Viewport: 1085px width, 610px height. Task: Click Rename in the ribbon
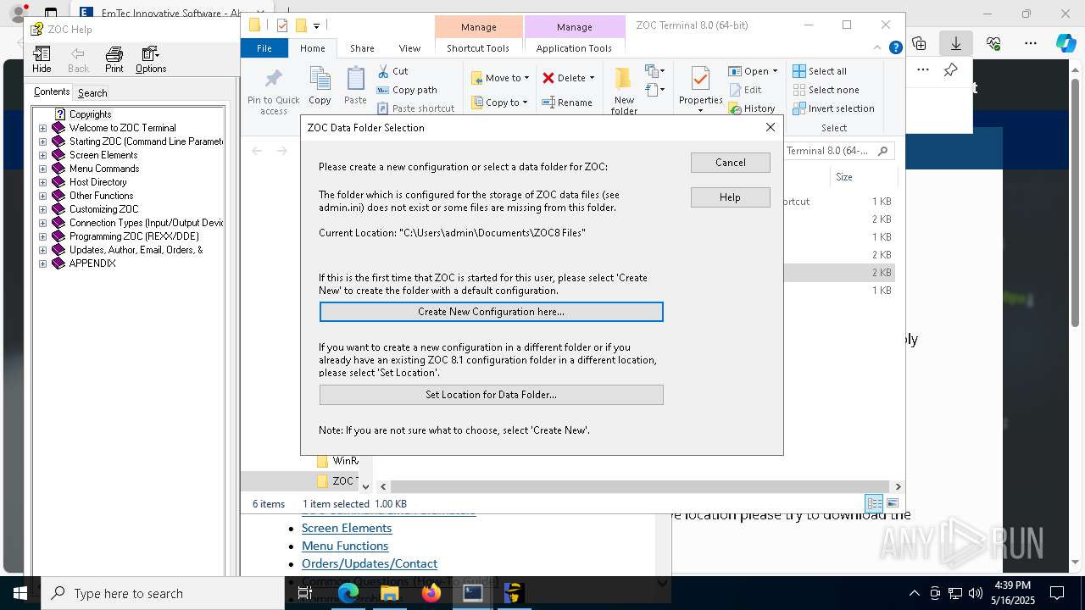[567, 103]
